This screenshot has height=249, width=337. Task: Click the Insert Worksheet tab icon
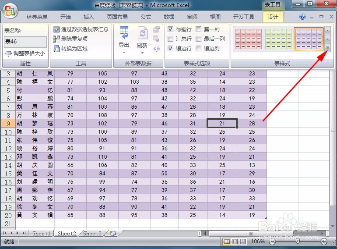click(x=112, y=233)
